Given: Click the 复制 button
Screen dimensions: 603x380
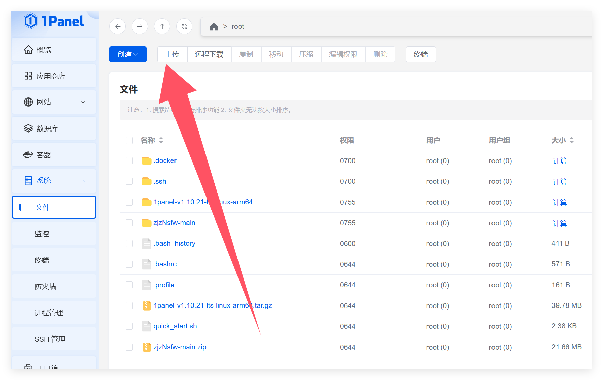Looking at the screenshot, I should 246,54.
